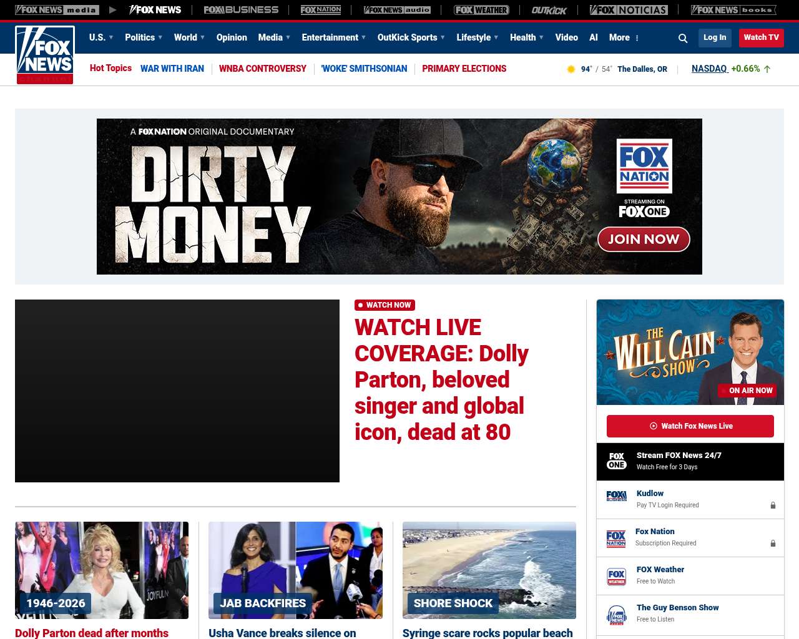The width and height of the screenshot is (799, 639).
Task: Open the Fox News Audio logo
Action: (397, 10)
